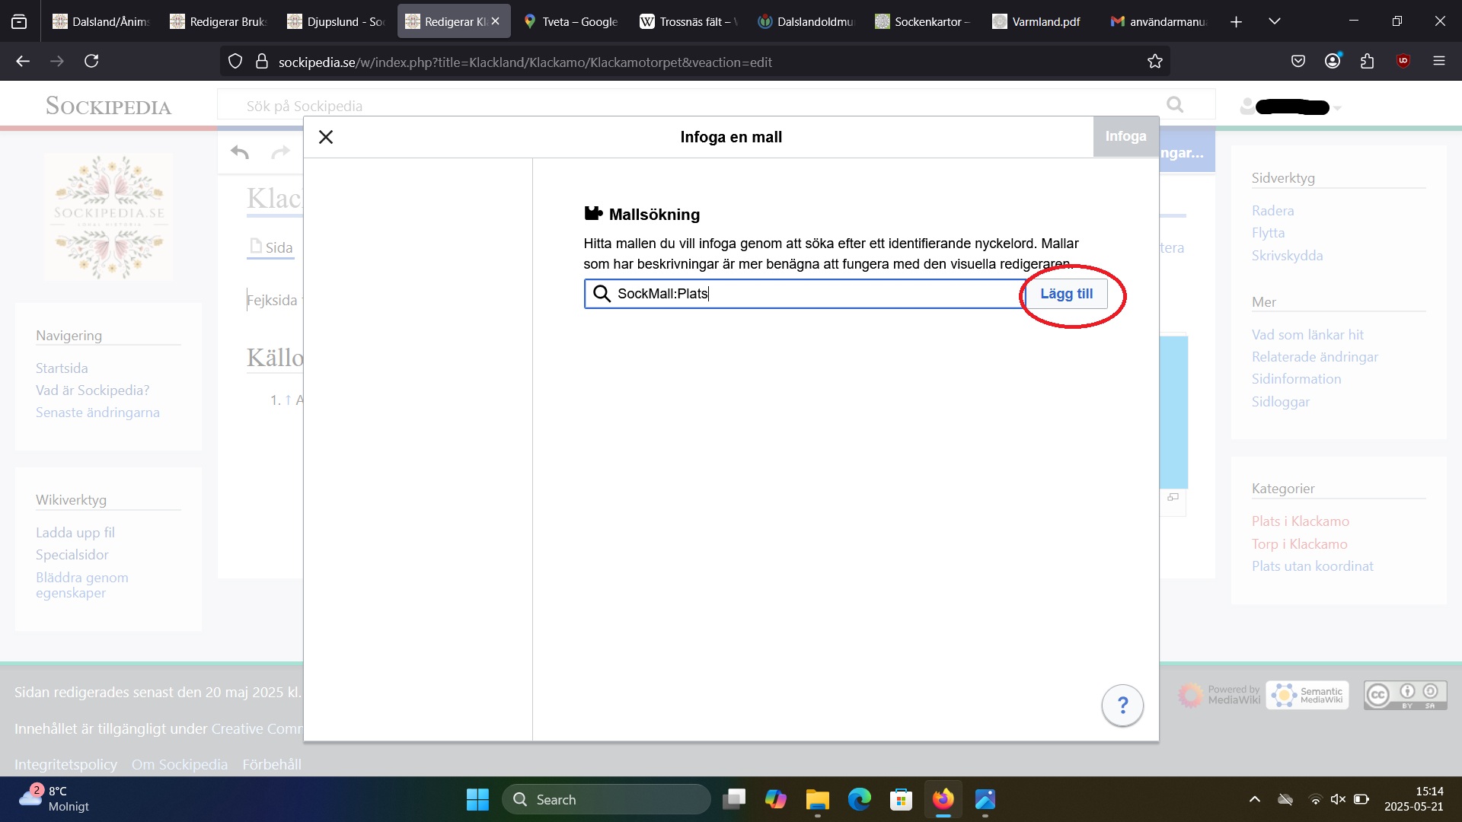This screenshot has width=1462, height=822.
Task: Close the Infoga en mall dialog
Action: (326, 137)
